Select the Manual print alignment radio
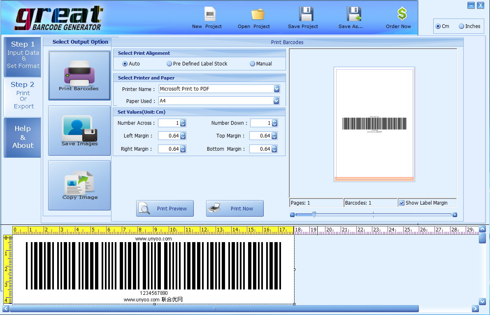This screenshot has height=315, width=490. pos(253,64)
